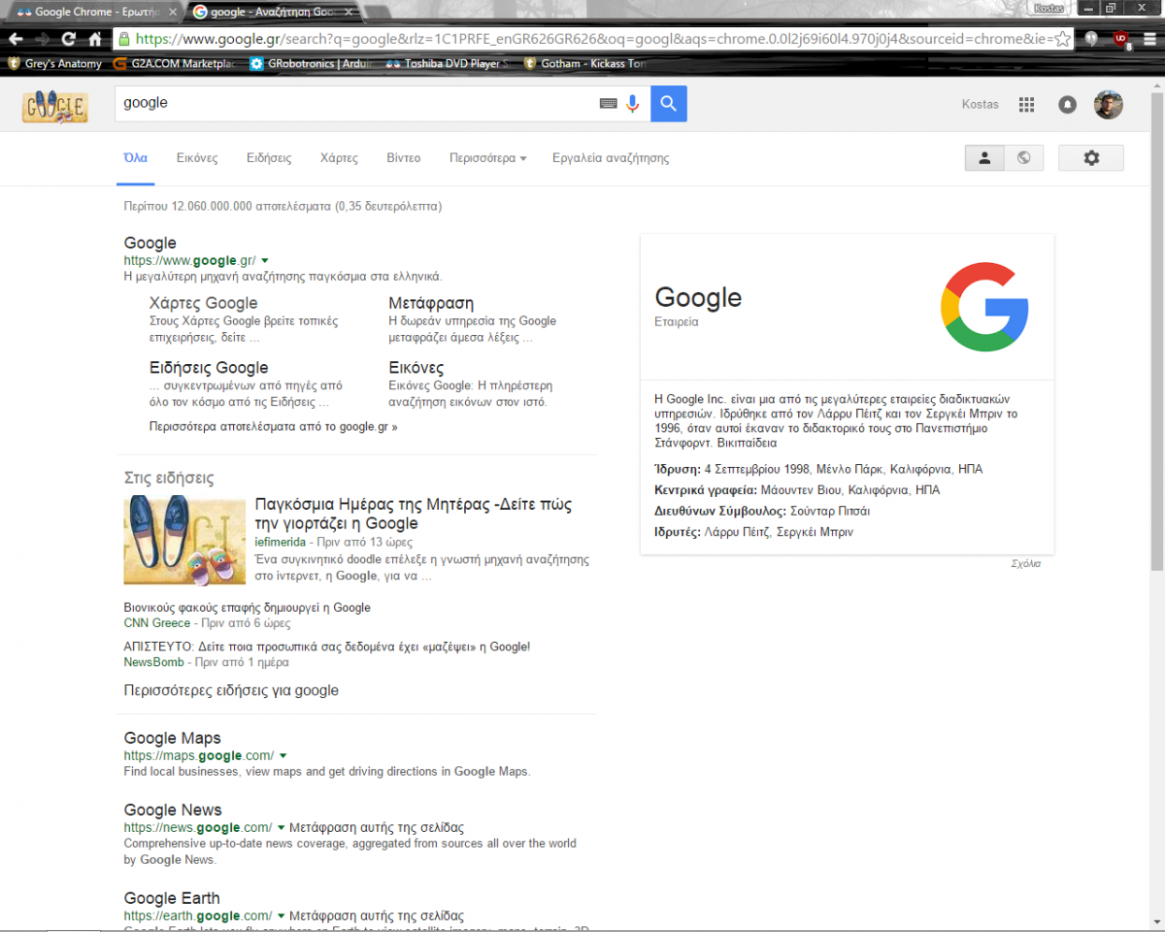
Task: Open the Παγκόσμια Ημέρας της Μητέρας headline
Action: coord(414,514)
